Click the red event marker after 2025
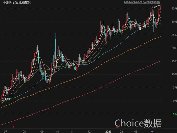177x133 pixels. pos(117,127)
